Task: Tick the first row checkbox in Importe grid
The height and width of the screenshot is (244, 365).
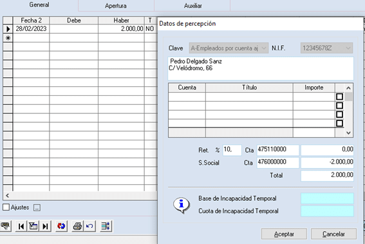Action: click(x=340, y=97)
